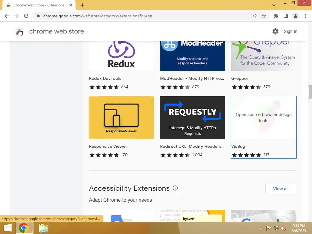The width and height of the screenshot is (312, 234).
Task: Click ModHeader - Modify HTTP title
Action: [192, 78]
